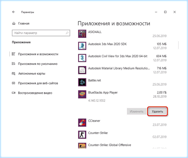Image resolution: width=188 pixels, height=158 pixels.
Task: Click Autodesk 3ds Max 2020 SDK icon
Action: pos(82,46)
